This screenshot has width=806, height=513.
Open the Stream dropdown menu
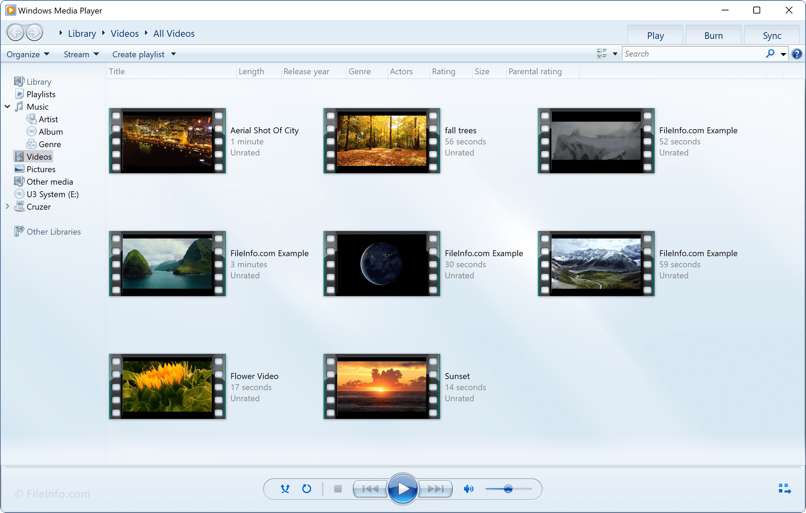pyautogui.click(x=79, y=54)
